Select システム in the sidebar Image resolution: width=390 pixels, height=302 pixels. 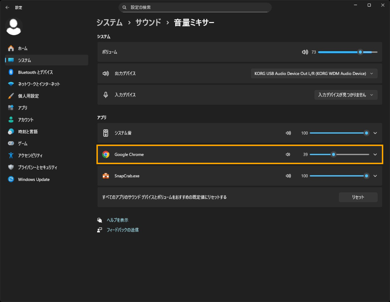coord(47,60)
